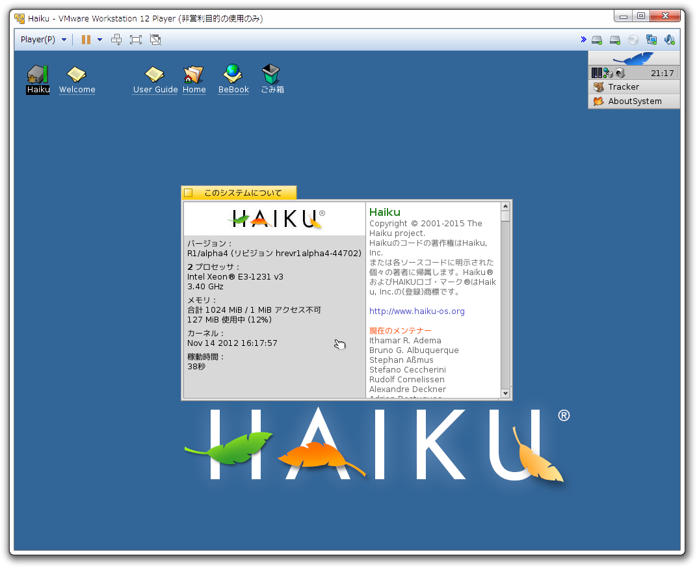The width and height of the screenshot is (697, 567).
Task: Click the first hard disk device icon
Action: (597, 40)
